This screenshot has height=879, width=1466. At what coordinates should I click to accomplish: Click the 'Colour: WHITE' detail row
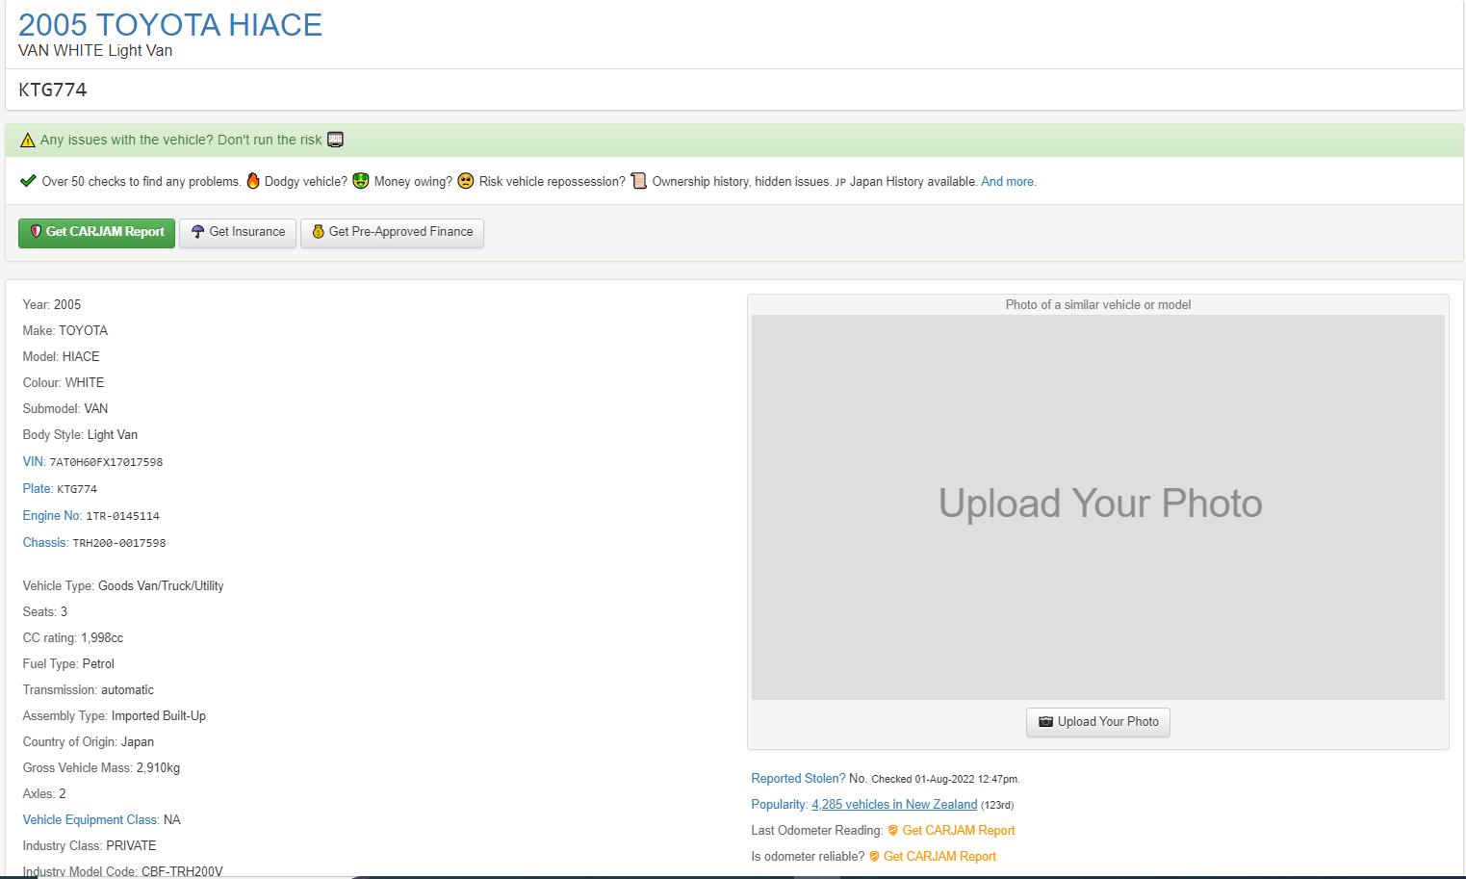pyautogui.click(x=64, y=383)
